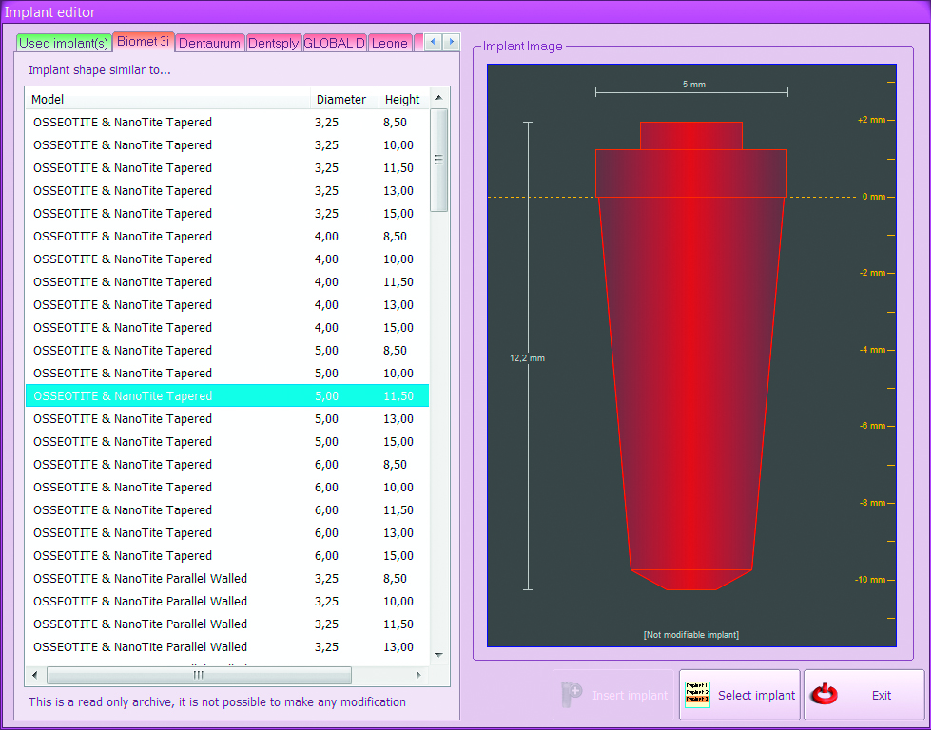Click the red Exit power icon

(824, 695)
